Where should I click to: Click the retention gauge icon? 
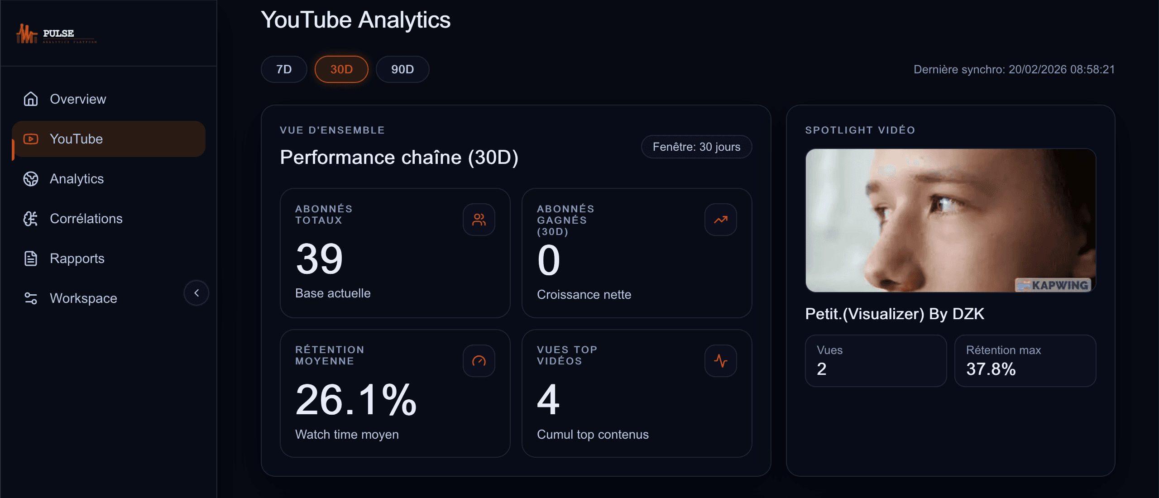[479, 361]
